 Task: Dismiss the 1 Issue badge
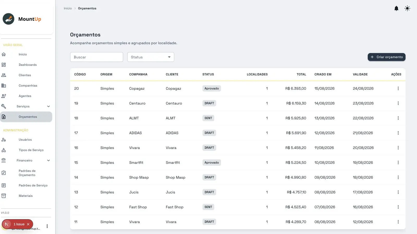pyautogui.click(x=28, y=224)
